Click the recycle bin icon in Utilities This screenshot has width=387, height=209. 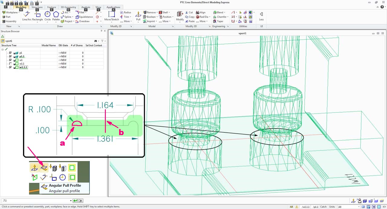coord(251,21)
